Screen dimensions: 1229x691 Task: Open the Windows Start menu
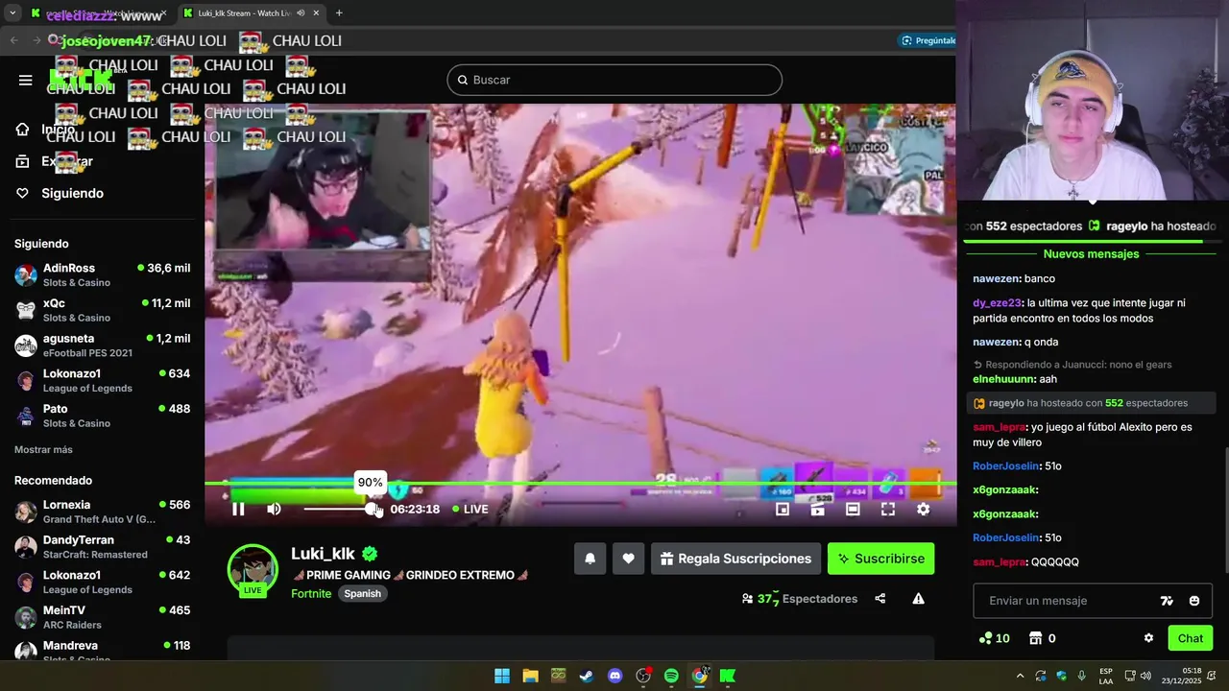tap(502, 676)
